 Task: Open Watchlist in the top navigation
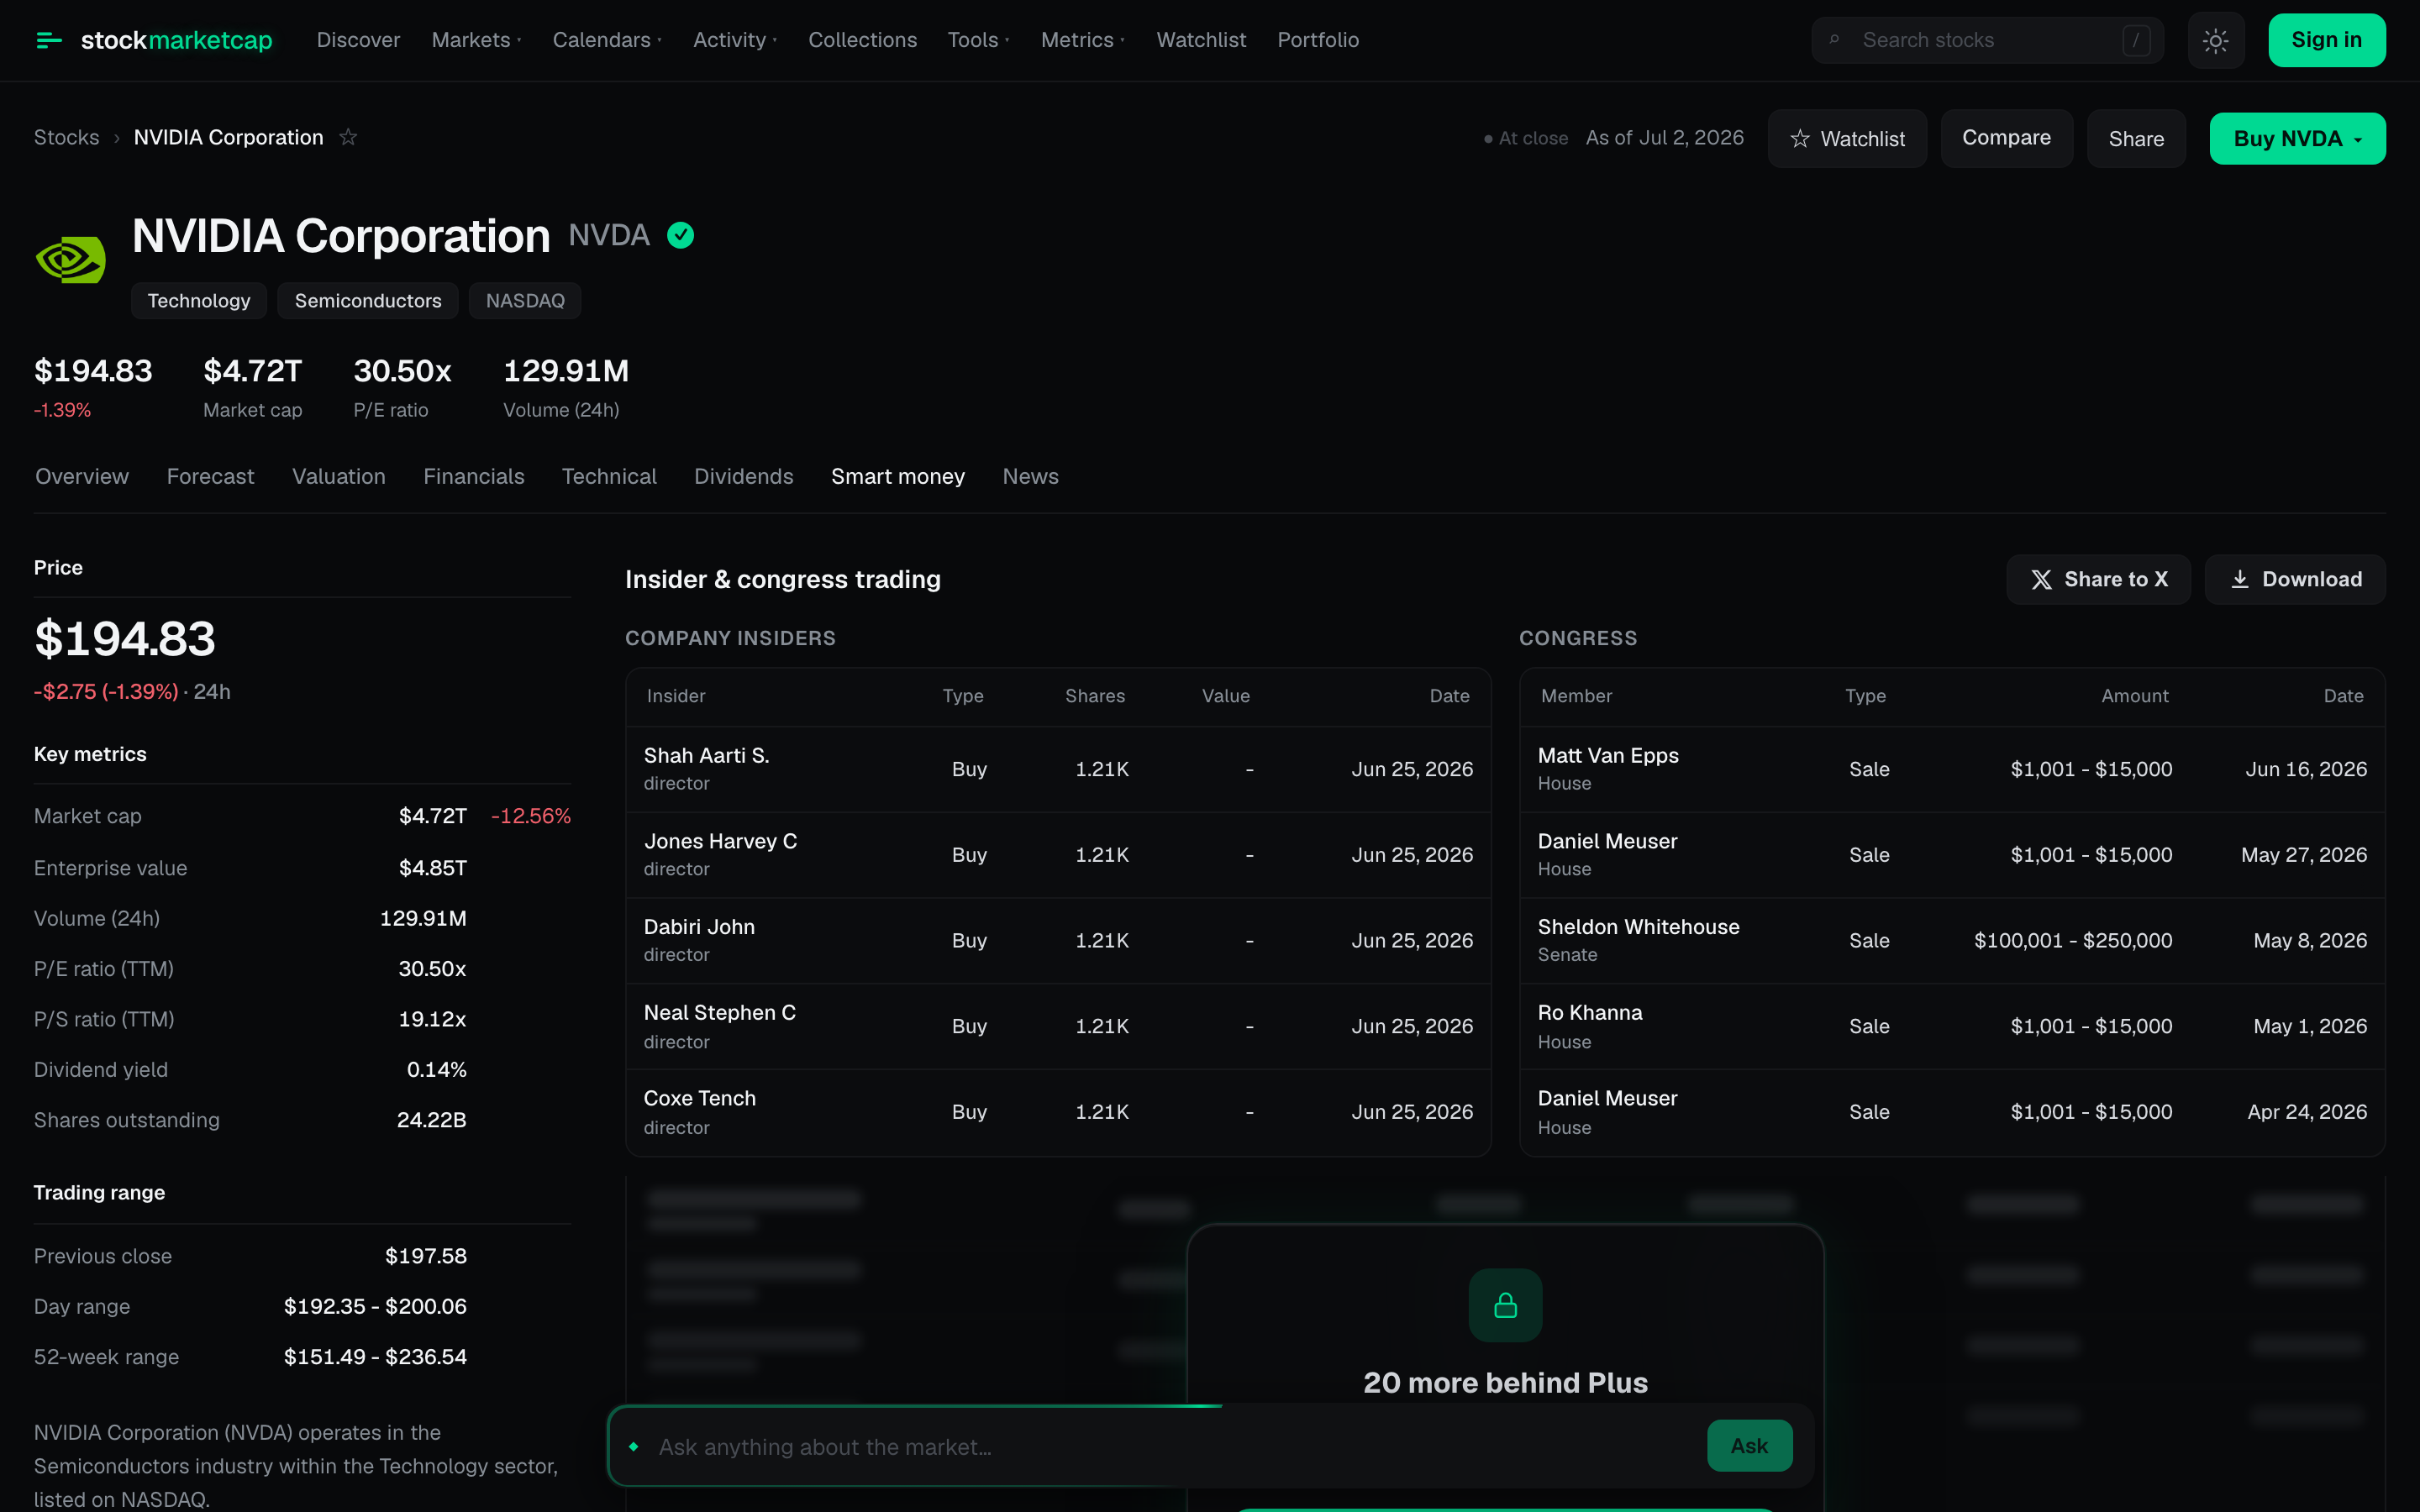coord(1201,40)
